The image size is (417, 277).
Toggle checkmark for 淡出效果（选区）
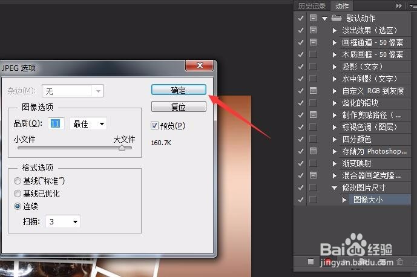point(301,30)
